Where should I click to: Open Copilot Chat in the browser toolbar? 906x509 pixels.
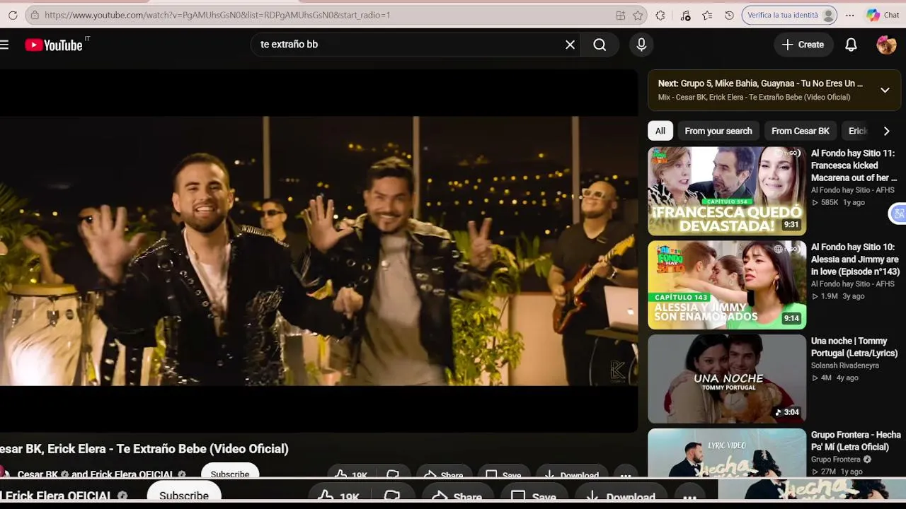pos(883,15)
